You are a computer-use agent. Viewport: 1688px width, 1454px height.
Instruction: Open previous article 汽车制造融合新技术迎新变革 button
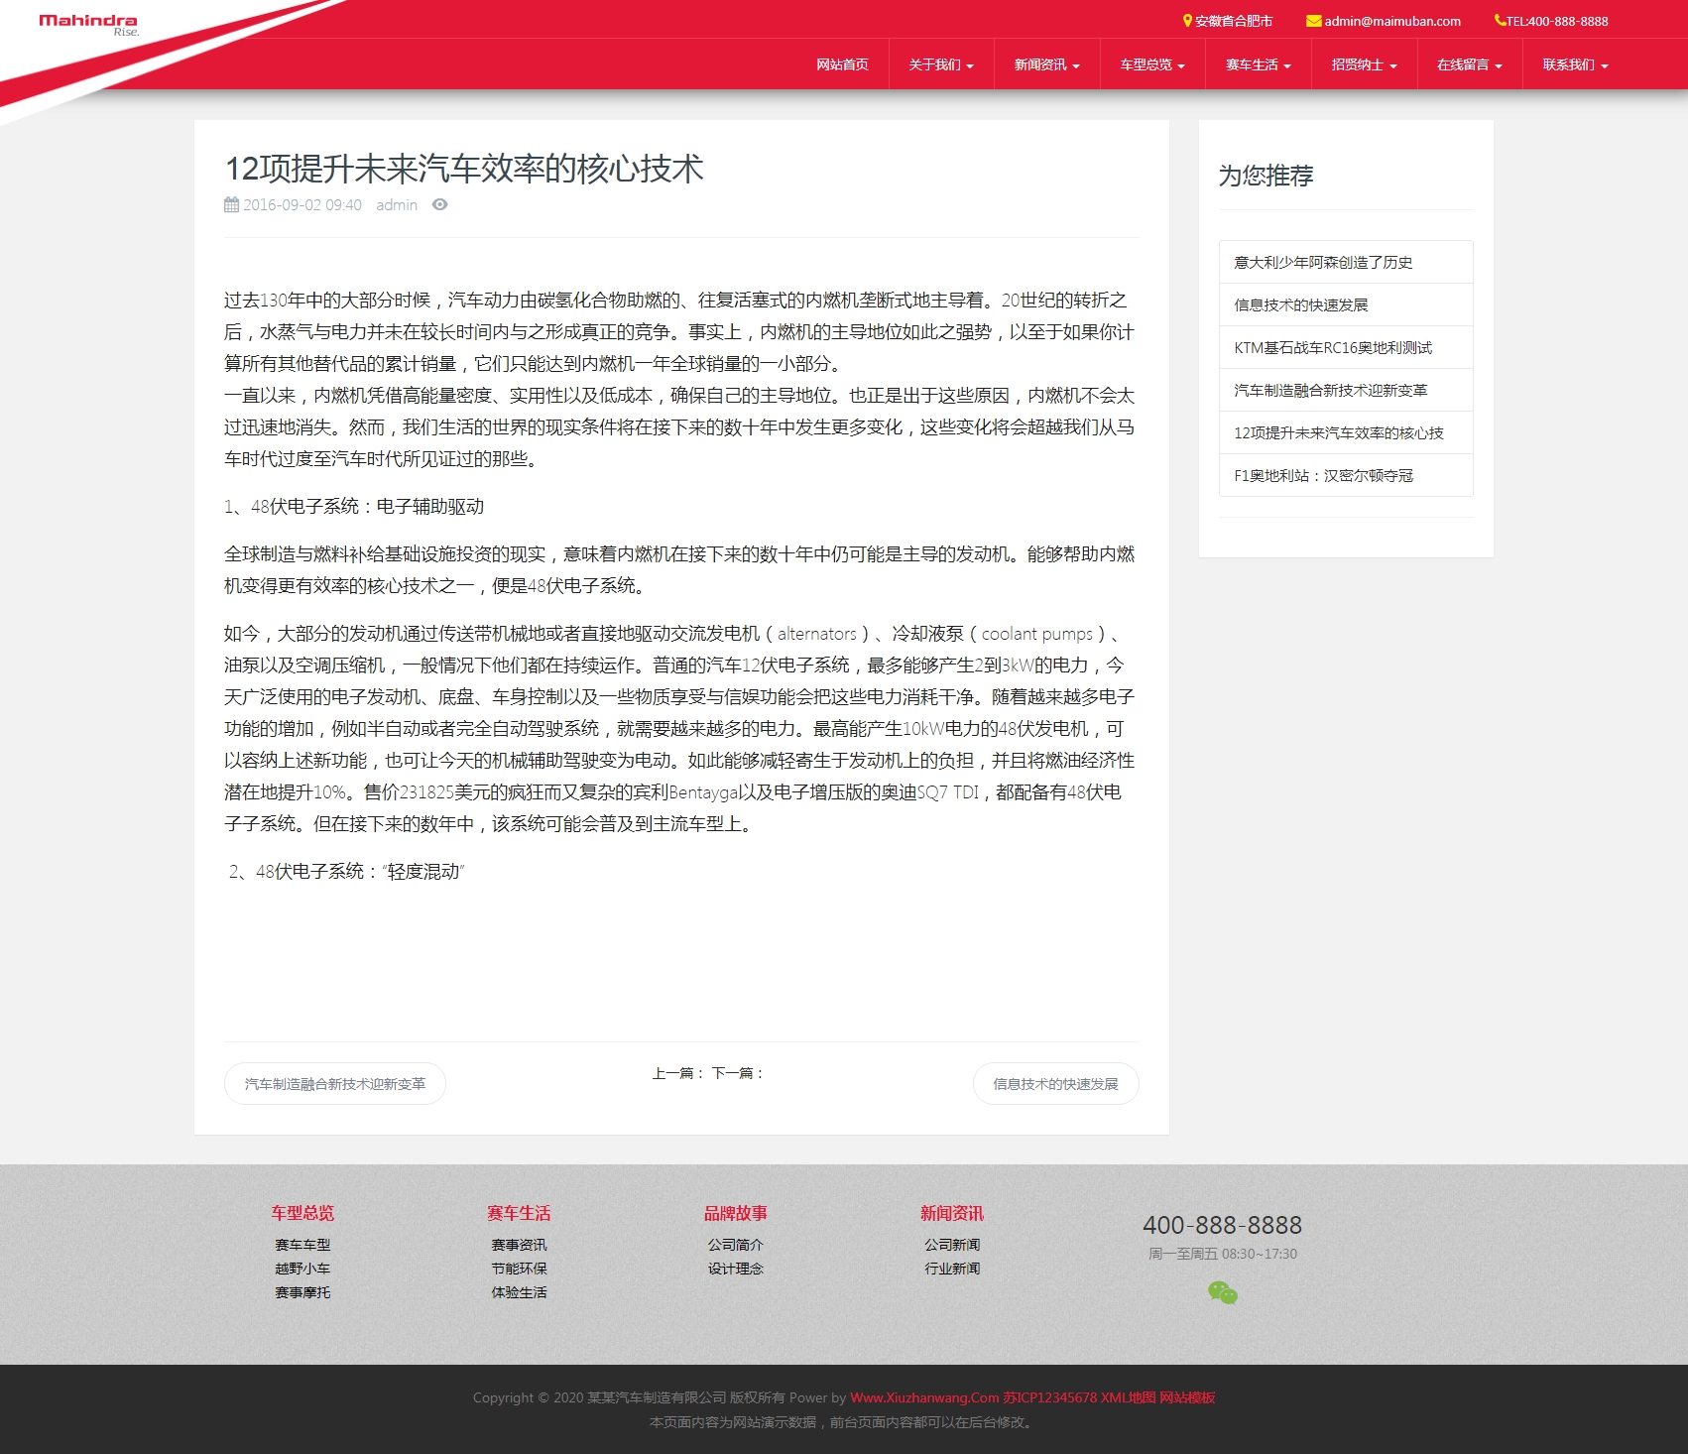coord(335,1084)
